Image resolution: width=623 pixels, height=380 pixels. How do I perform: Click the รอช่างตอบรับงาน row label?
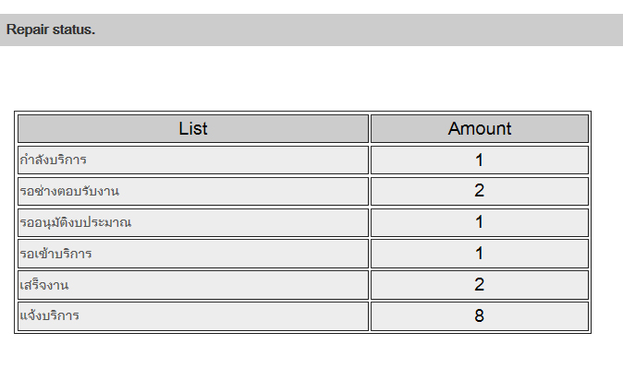(69, 191)
